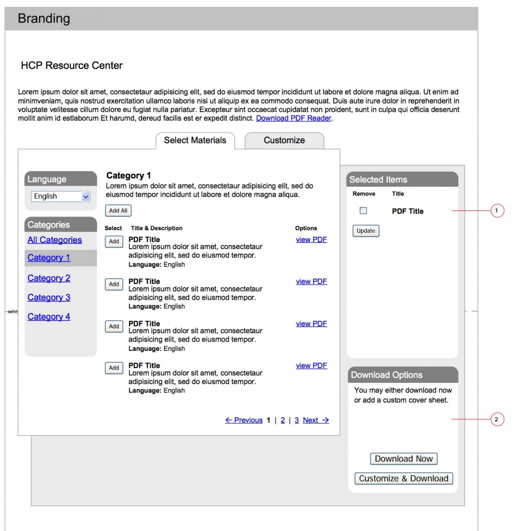View PDF for the third listed item
The image size is (514, 531).
(x=311, y=323)
